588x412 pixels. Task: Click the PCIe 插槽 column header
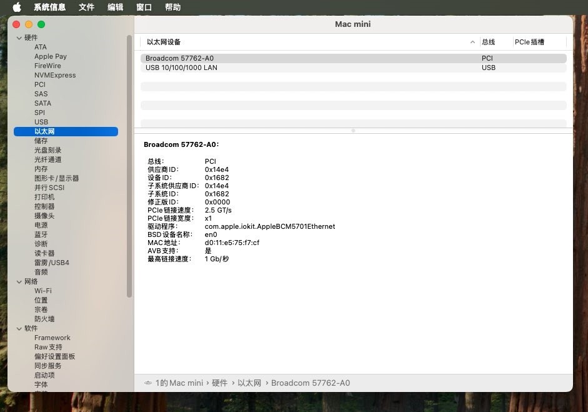point(529,42)
